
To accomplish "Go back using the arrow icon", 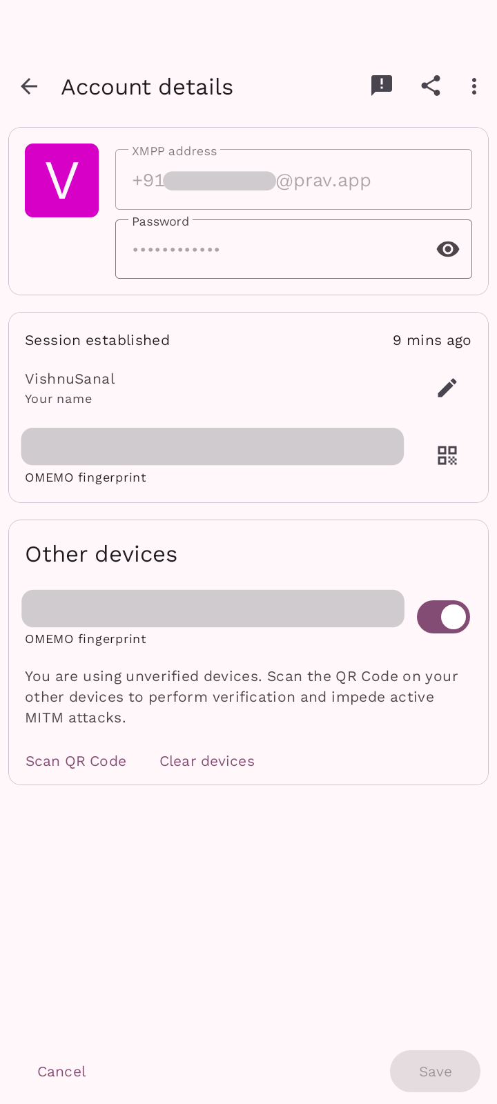I will click(29, 86).
